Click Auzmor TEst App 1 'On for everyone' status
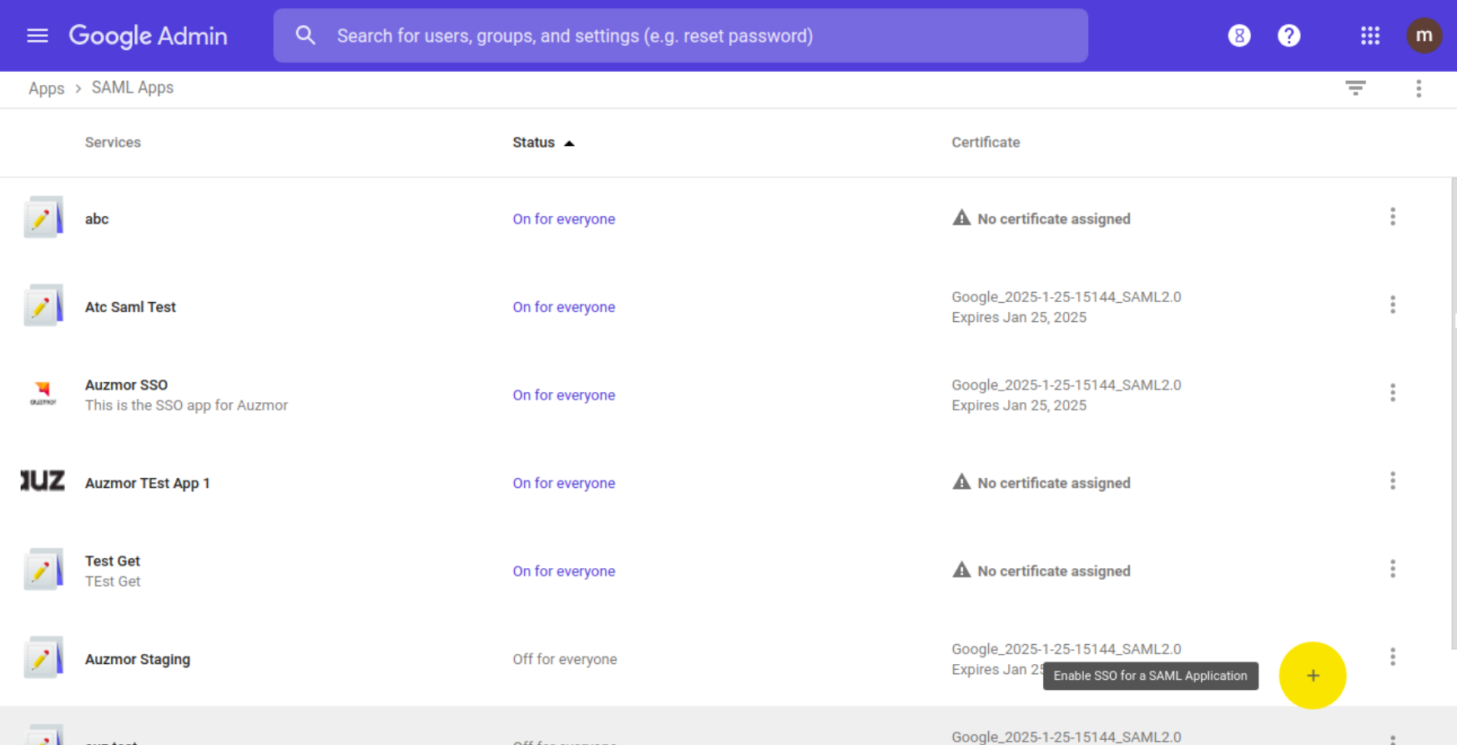The image size is (1457, 745). pos(564,483)
